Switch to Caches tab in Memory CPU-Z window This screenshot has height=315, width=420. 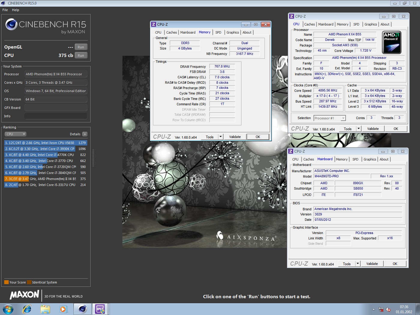[x=172, y=32]
